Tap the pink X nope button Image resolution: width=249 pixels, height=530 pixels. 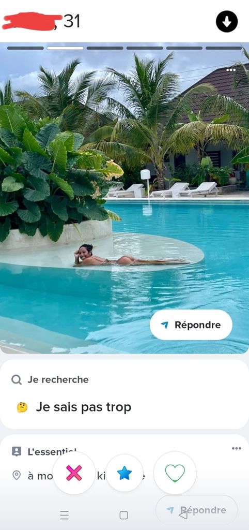(74, 473)
